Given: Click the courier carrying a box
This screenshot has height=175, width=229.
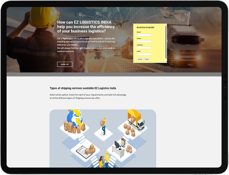Looking at the screenshot, I should coord(104,126).
